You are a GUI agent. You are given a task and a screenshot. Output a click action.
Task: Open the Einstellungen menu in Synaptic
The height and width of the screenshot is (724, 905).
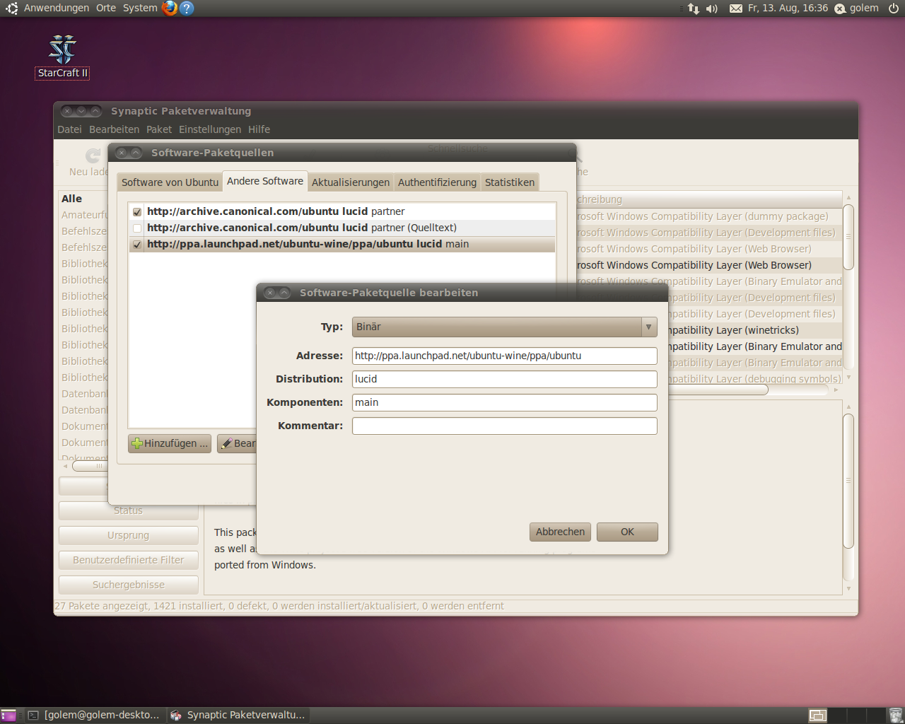click(210, 129)
